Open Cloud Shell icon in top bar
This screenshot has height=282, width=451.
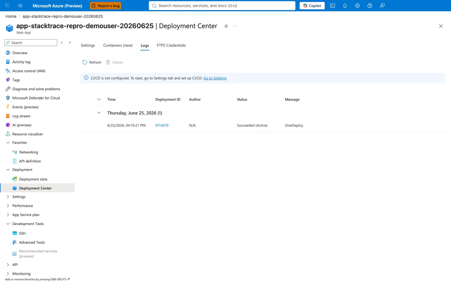(x=333, y=6)
